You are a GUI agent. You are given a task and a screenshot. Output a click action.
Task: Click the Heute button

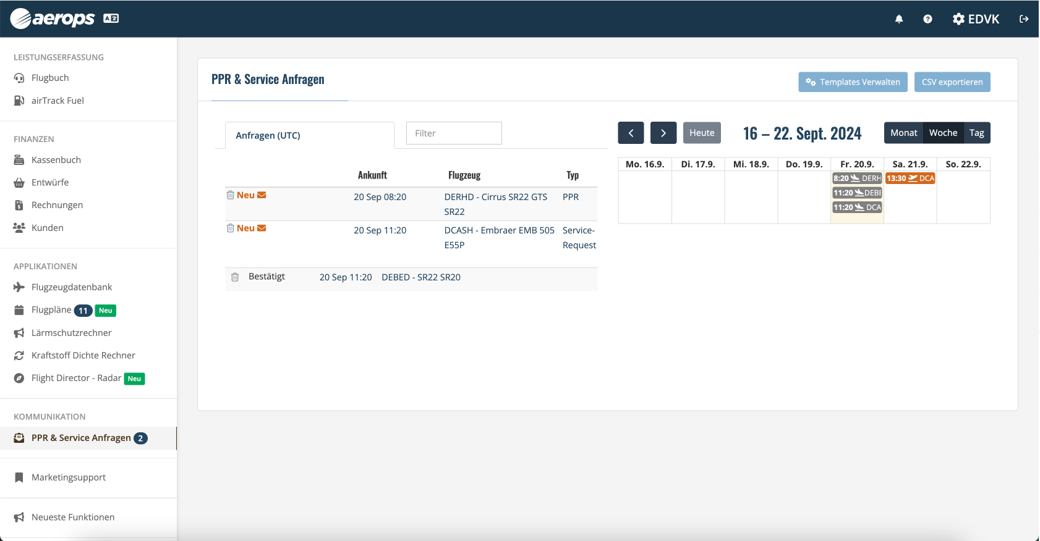pyautogui.click(x=702, y=133)
